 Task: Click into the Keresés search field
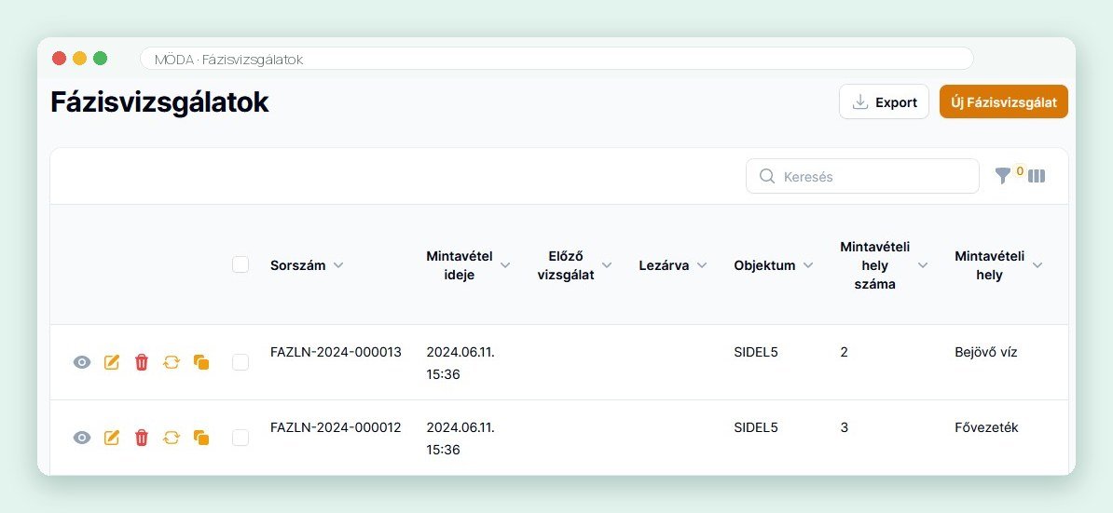(862, 176)
